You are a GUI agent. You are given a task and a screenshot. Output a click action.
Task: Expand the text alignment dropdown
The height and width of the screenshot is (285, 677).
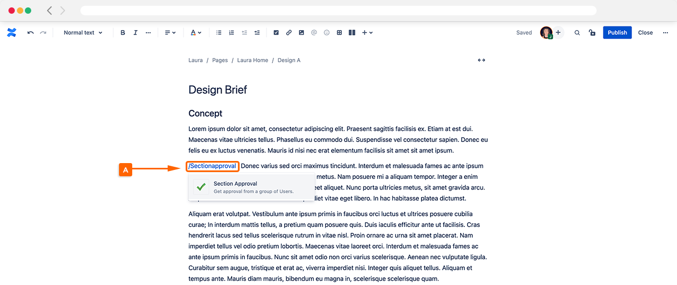click(x=170, y=33)
